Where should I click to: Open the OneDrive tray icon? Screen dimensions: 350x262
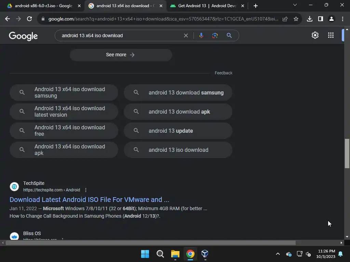[288, 254]
